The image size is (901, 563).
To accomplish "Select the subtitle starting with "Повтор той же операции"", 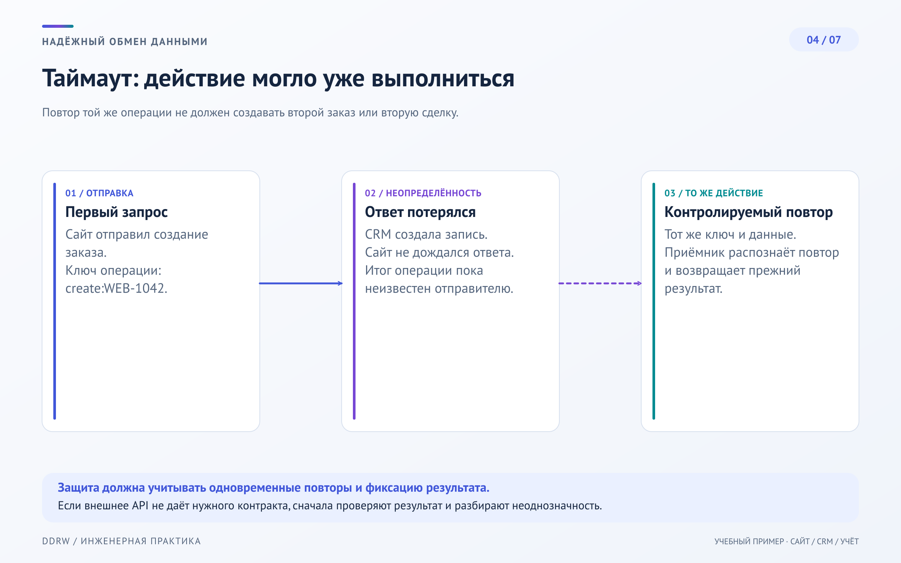I will point(250,113).
